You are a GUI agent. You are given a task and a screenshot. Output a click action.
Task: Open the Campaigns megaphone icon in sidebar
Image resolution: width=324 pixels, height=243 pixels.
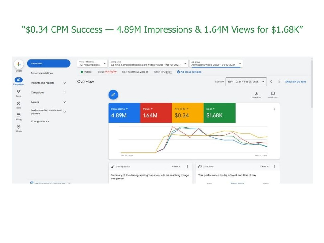pos(18,80)
